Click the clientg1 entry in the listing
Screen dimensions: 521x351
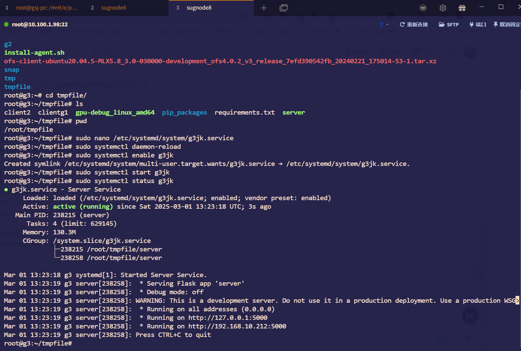click(53, 112)
